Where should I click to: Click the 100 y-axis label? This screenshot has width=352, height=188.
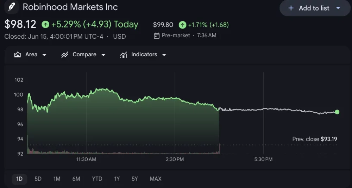point(19,95)
